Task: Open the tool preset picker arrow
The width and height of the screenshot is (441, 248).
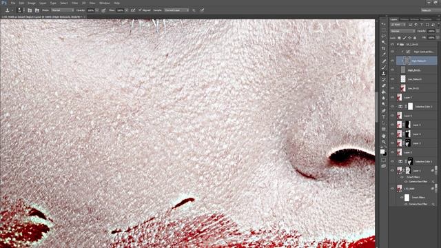Action: click(x=12, y=10)
